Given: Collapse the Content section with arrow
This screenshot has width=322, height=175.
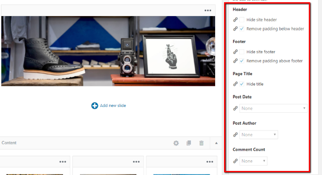Looking at the screenshot, I should coord(216,143).
